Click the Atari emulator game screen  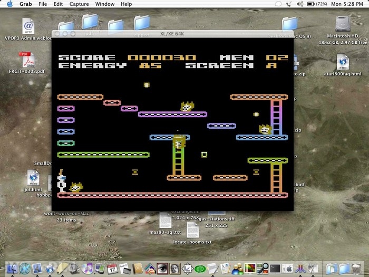(172, 124)
